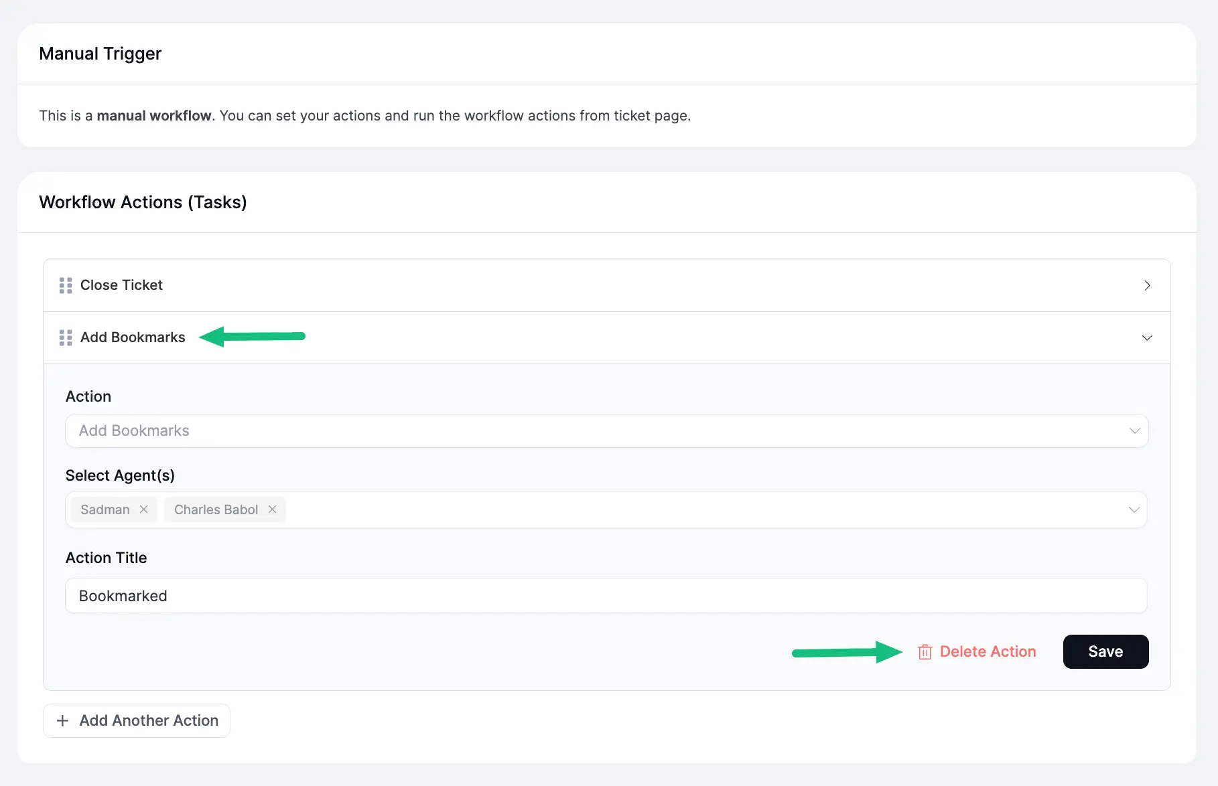
Task: Remove Sadman from selected agents
Action: pos(143,509)
